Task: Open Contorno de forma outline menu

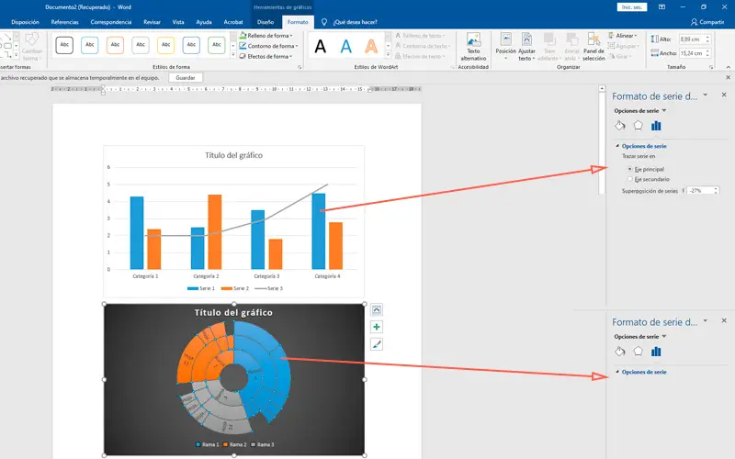Action: pyautogui.click(x=268, y=46)
